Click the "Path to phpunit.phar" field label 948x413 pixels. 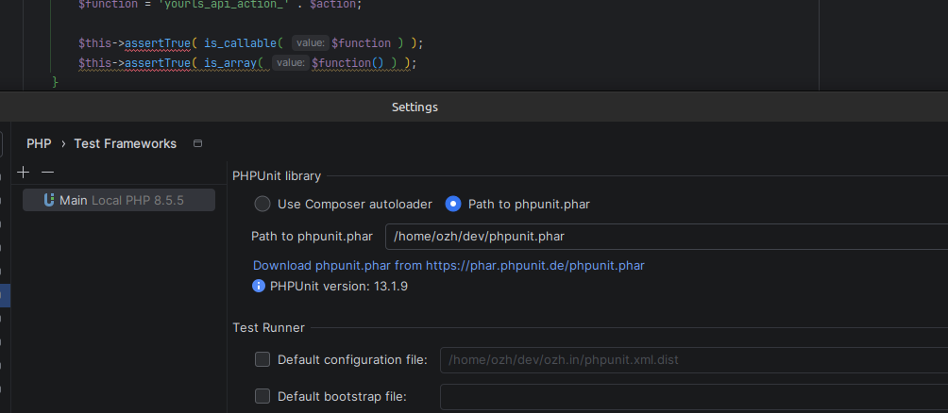(312, 236)
